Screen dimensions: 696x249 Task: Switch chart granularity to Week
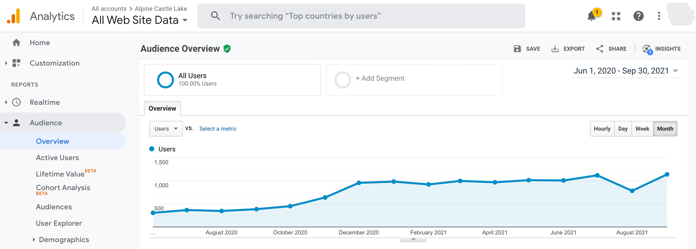coord(642,129)
